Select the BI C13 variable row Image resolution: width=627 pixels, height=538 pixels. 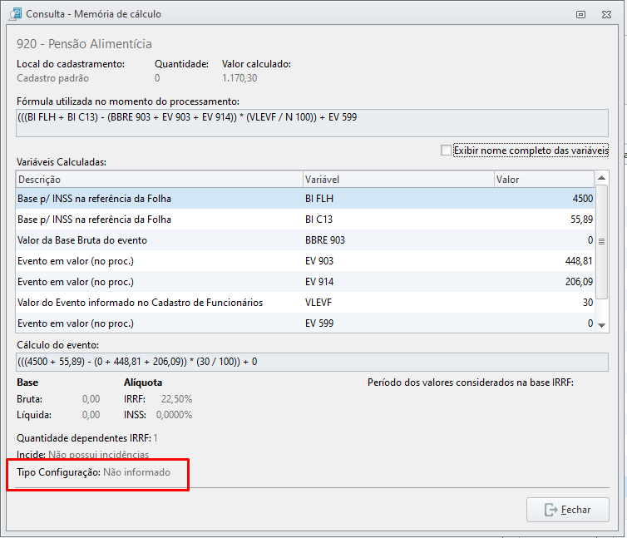pos(305,220)
